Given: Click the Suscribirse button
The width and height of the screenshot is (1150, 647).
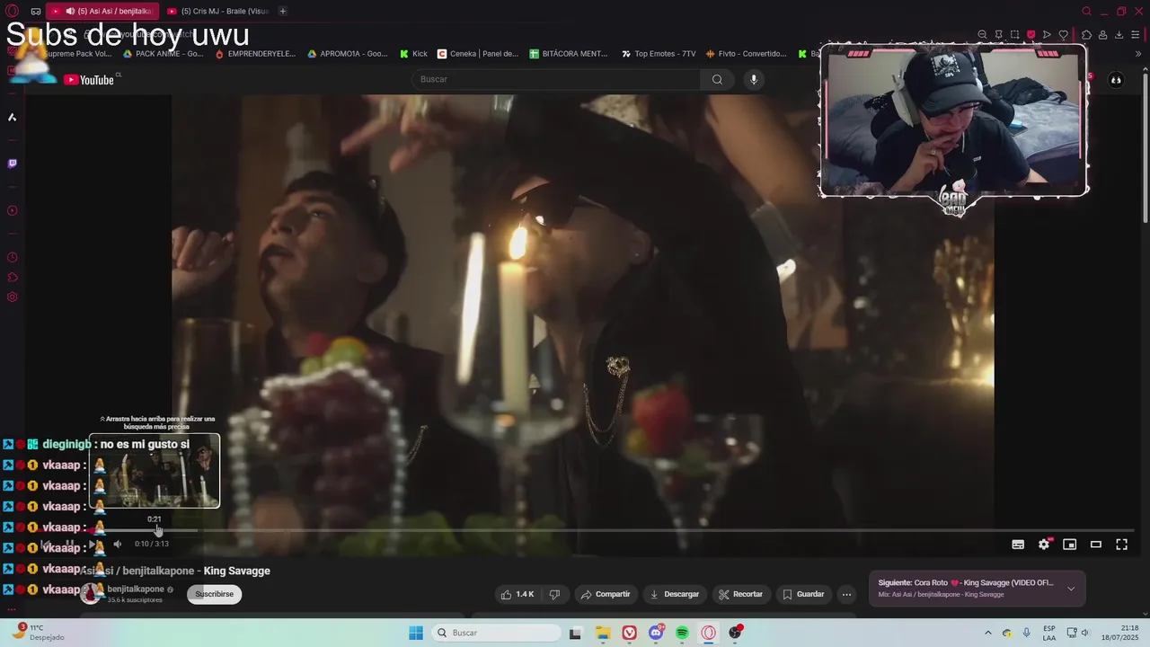Looking at the screenshot, I should (215, 594).
